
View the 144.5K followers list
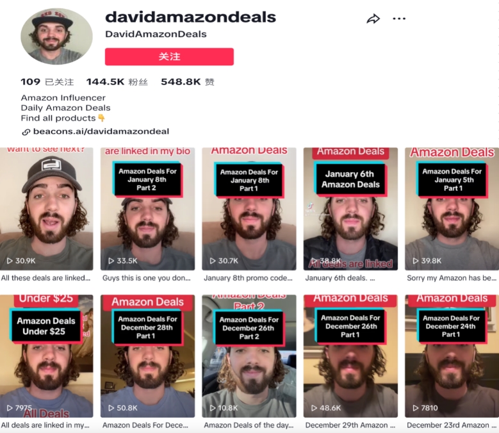pos(117,82)
